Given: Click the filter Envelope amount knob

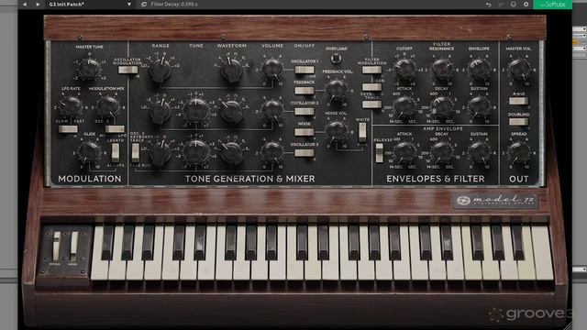Looking at the screenshot, I should (479, 70).
